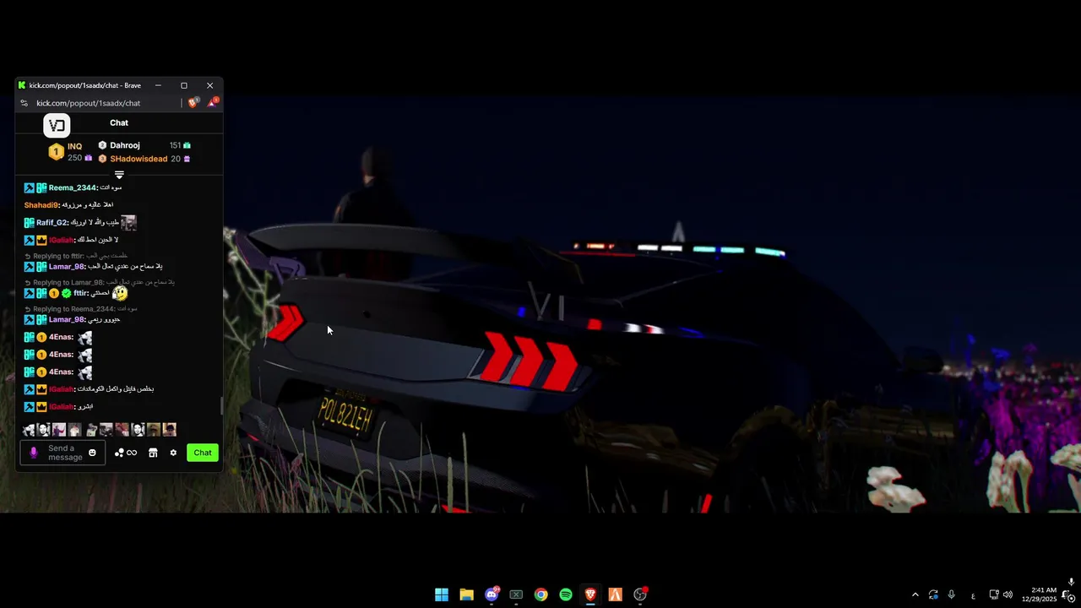The height and width of the screenshot is (608, 1081).
Task: Click the moderator badge beside Reema_2344
Action: pyautogui.click(x=29, y=187)
